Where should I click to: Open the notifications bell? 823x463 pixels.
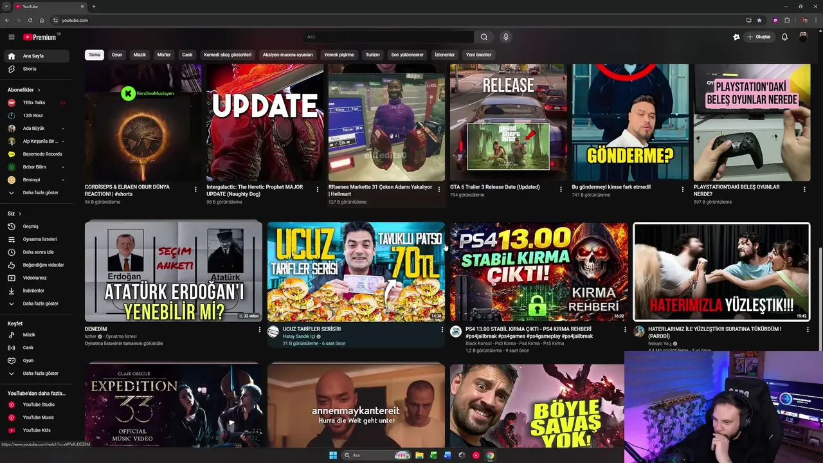(784, 37)
